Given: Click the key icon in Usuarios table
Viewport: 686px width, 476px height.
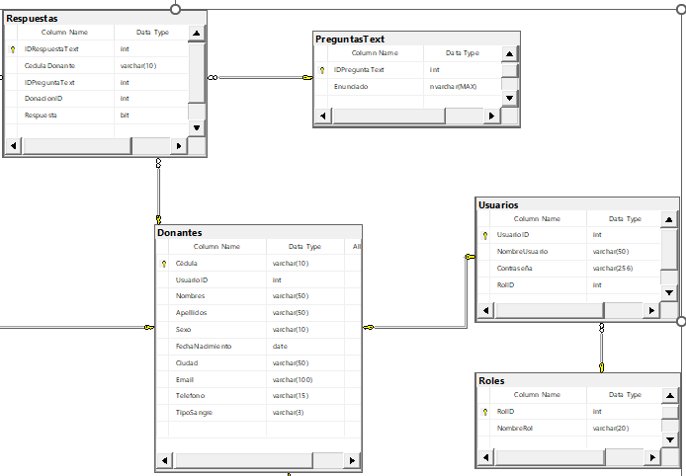Looking at the screenshot, I should (x=484, y=235).
